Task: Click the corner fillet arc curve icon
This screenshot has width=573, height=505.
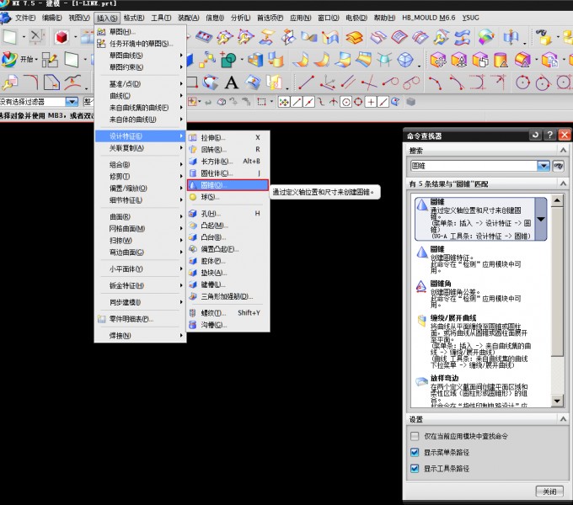Action: pos(31,82)
